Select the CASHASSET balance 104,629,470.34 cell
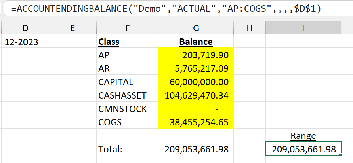Image resolution: width=353 pixels, height=163 pixels. 196,95
